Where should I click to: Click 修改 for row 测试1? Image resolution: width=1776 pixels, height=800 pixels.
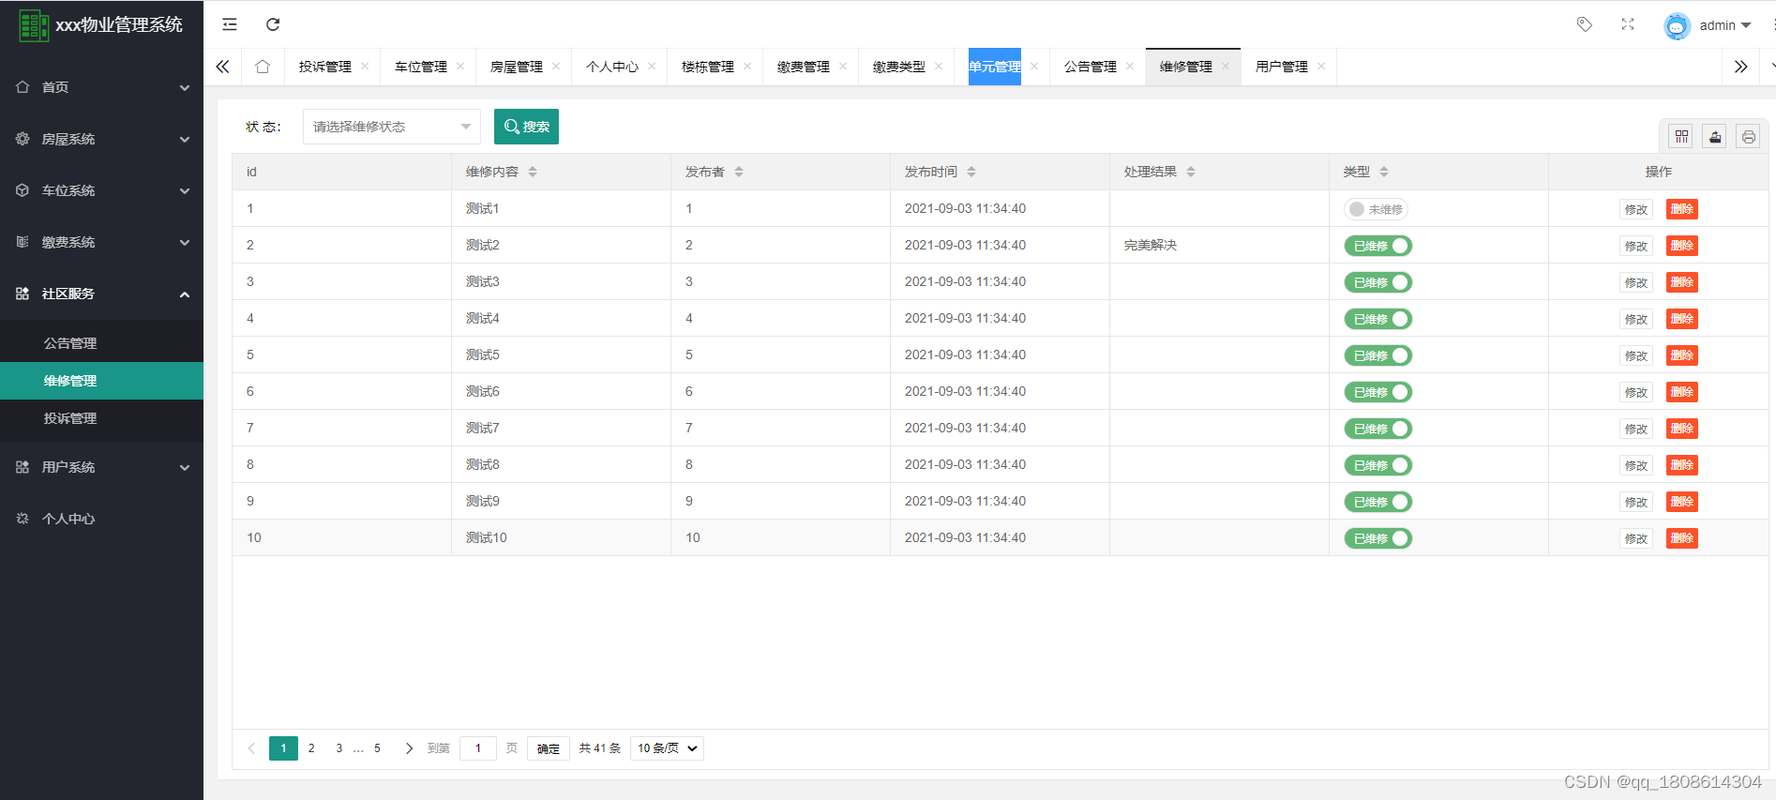pos(1636,209)
